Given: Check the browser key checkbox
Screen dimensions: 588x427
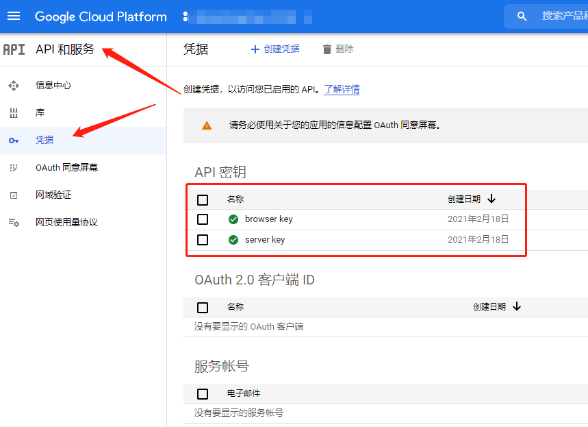Looking at the screenshot, I should (x=203, y=219).
